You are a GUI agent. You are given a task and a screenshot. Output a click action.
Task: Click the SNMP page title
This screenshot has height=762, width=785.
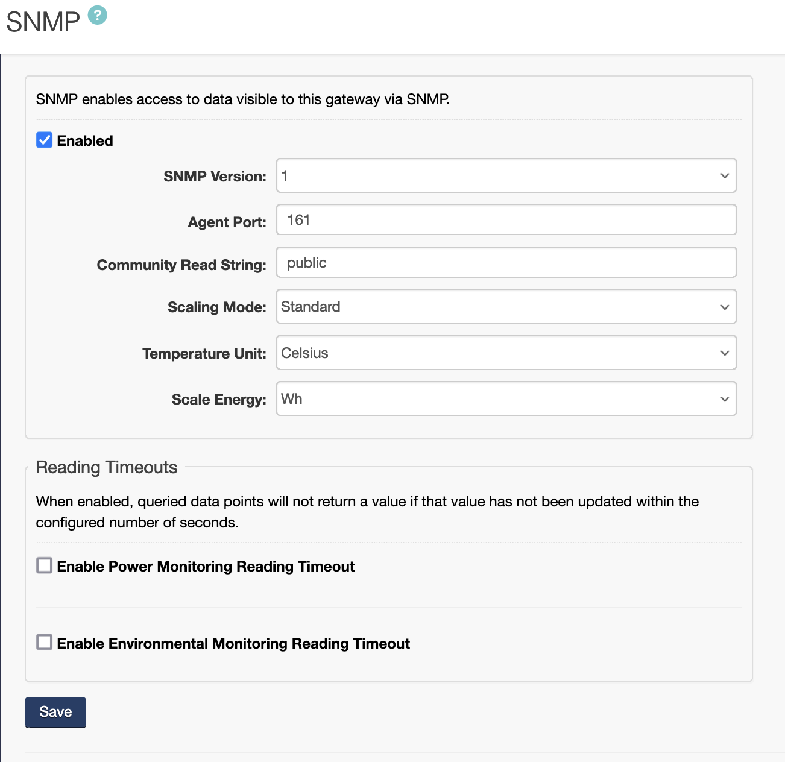[x=43, y=22]
